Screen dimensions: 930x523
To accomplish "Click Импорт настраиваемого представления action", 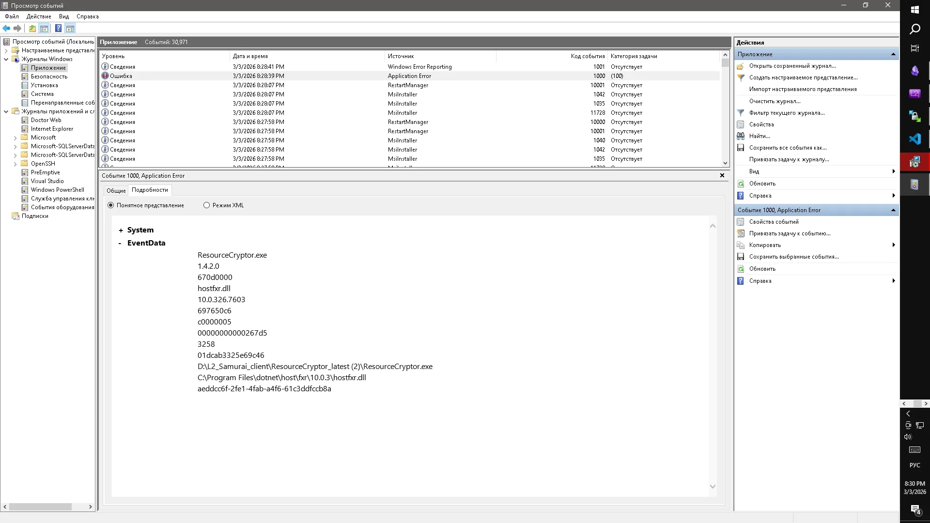I will [803, 89].
